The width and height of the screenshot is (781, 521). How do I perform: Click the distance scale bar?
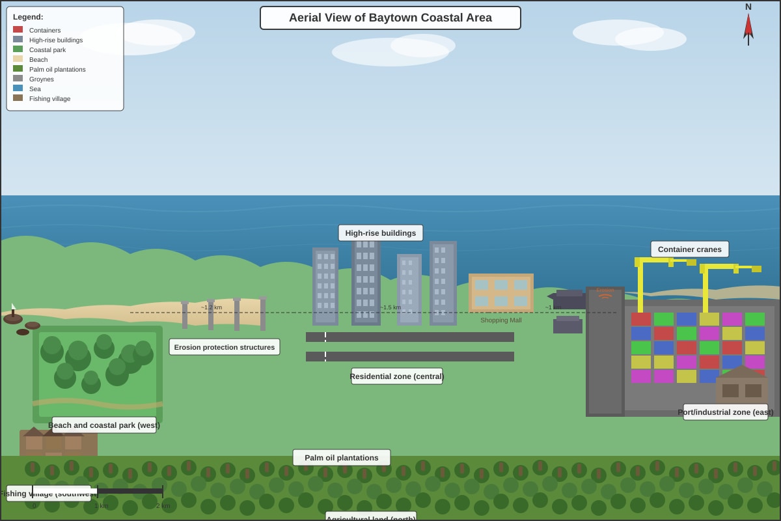(x=98, y=491)
